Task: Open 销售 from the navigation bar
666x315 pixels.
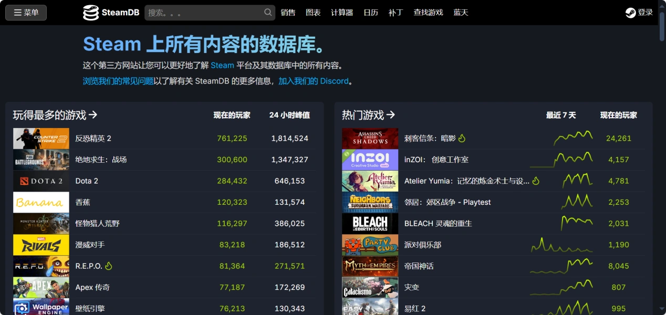Action: click(288, 12)
